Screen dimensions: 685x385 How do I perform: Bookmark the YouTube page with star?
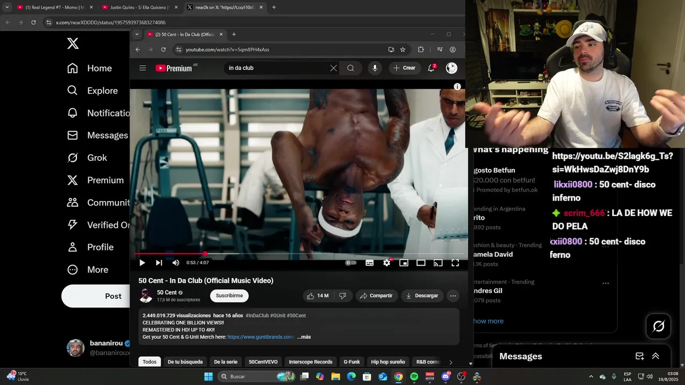tap(403, 50)
